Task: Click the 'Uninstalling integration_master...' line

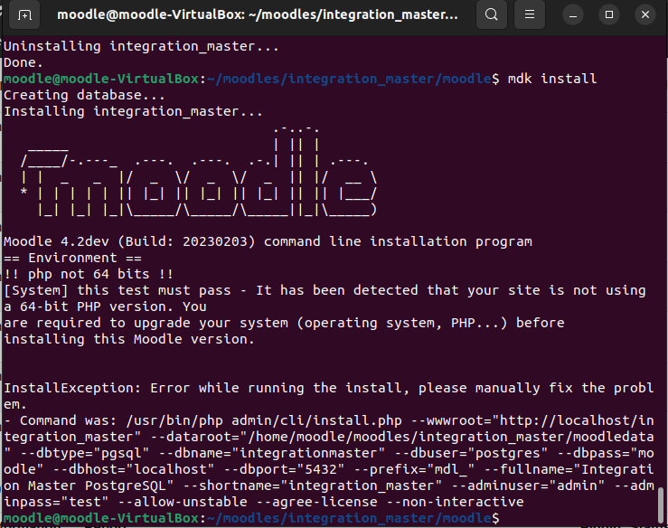Action: click(x=141, y=46)
